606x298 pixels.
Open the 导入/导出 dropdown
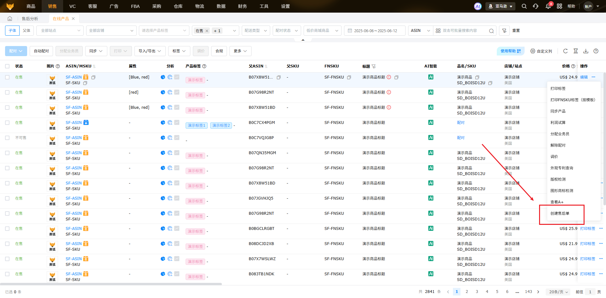click(150, 51)
